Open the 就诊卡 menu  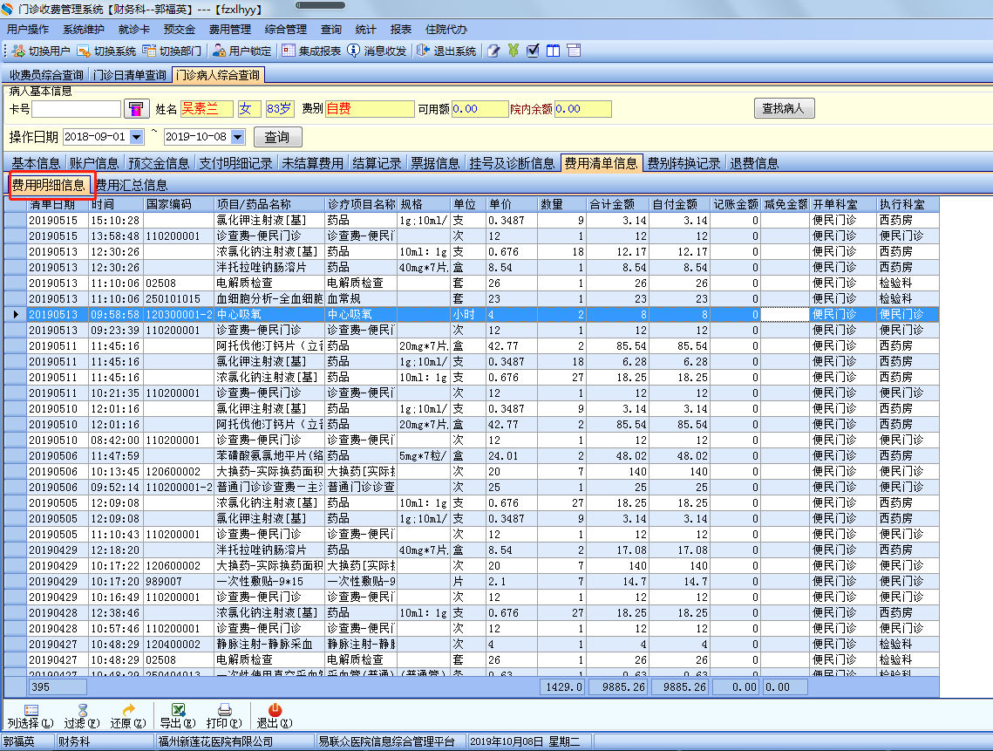tap(134, 29)
